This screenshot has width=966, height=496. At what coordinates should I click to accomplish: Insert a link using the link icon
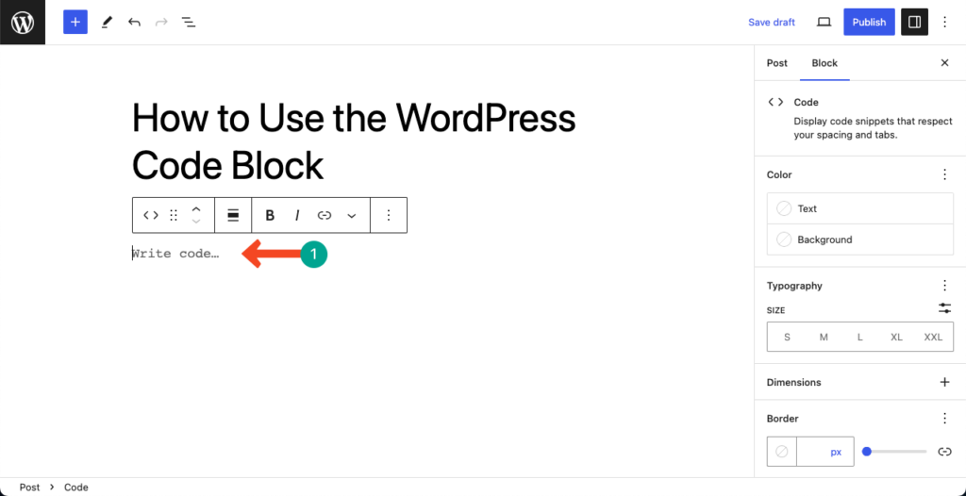tap(325, 215)
